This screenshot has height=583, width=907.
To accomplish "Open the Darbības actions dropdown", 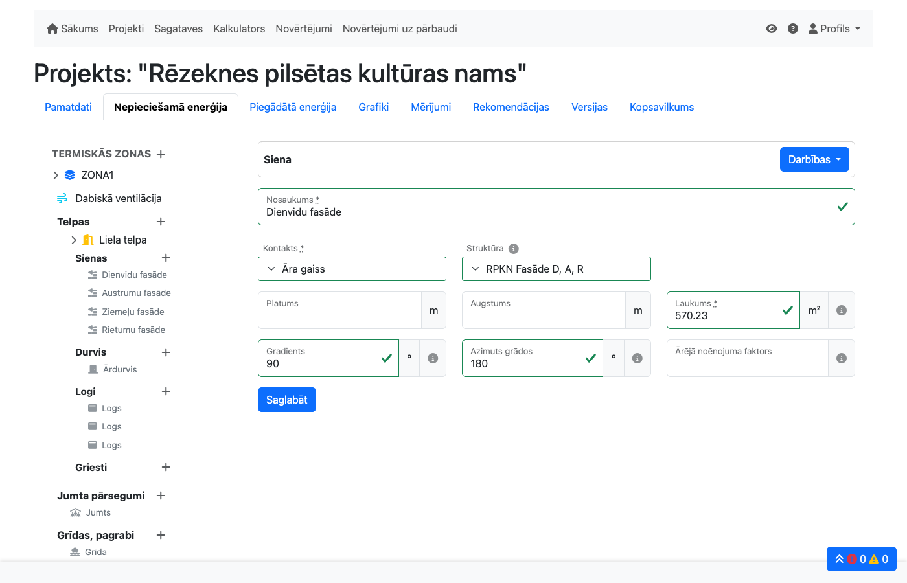I will (x=814, y=159).
